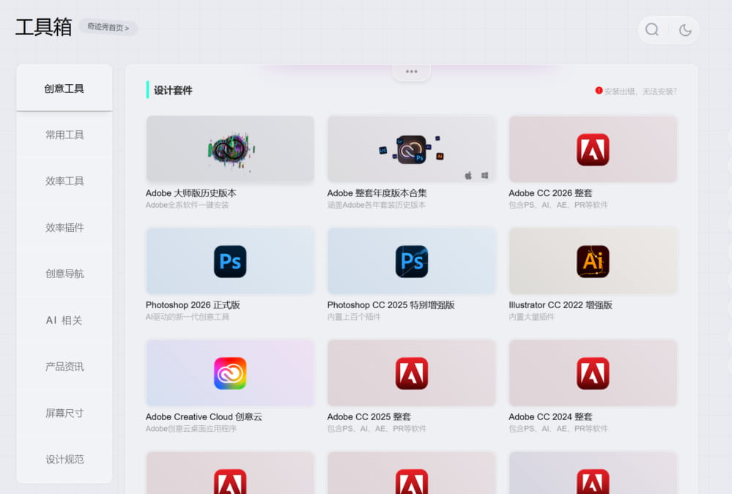Click the Adobe 整套年度版本合集 title
Screen dimensions: 732x494
pyautogui.click(x=377, y=192)
